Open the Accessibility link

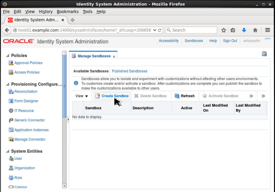[x=168, y=41]
